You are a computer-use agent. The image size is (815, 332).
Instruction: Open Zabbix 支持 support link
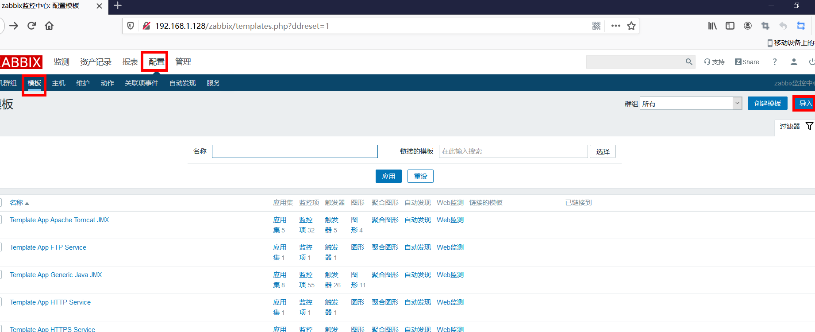715,62
